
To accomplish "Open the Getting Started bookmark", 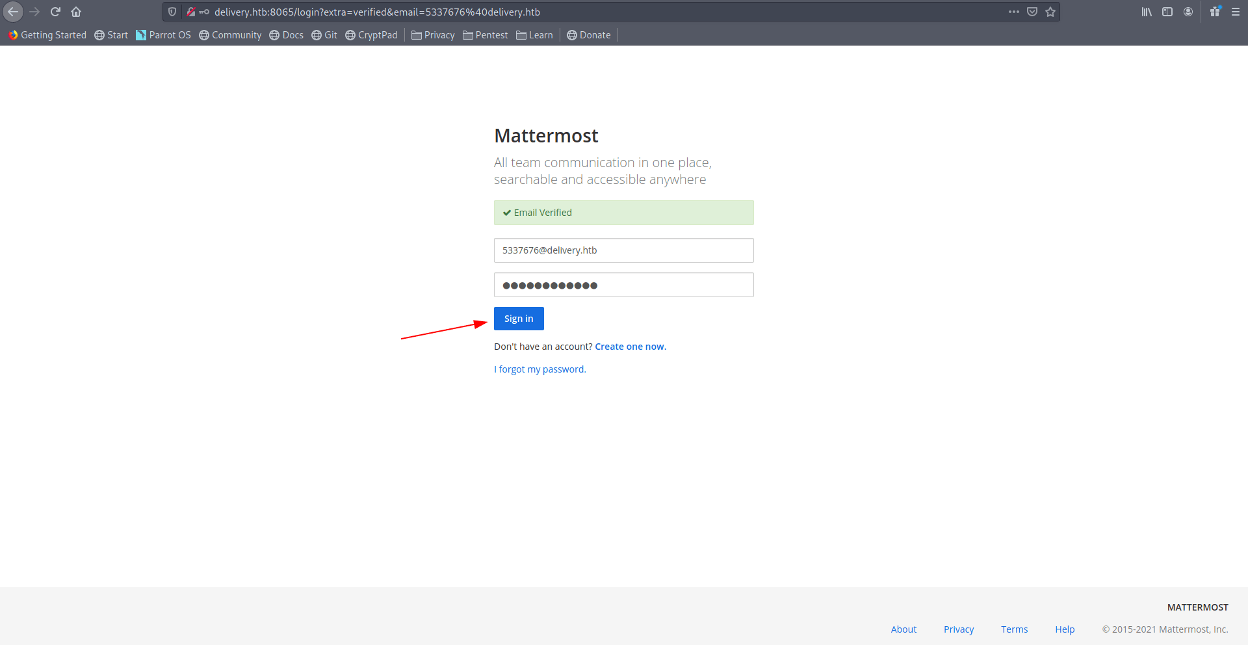I will [x=47, y=35].
